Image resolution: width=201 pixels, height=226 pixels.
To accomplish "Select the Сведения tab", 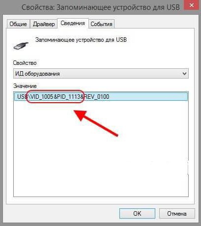I will coord(73,24).
